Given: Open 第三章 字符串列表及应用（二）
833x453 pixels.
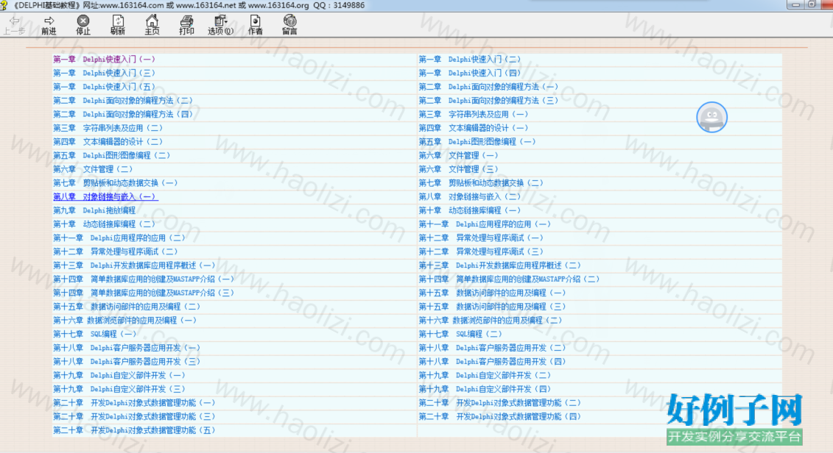Looking at the screenshot, I should tap(108, 129).
